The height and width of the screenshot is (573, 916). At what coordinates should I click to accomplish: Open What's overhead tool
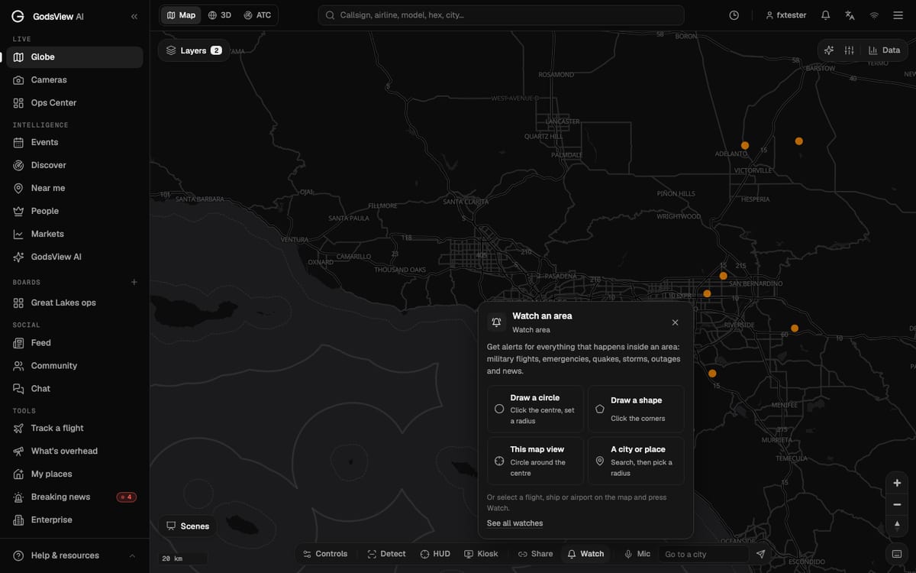(75, 452)
